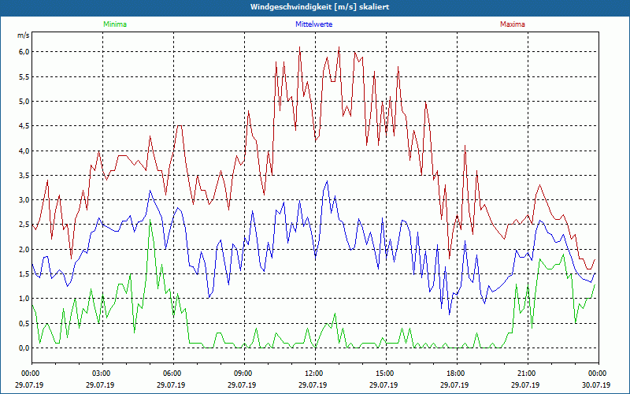Click the '06:00' time axis label
This screenshot has width=630, height=394.
pyautogui.click(x=173, y=374)
